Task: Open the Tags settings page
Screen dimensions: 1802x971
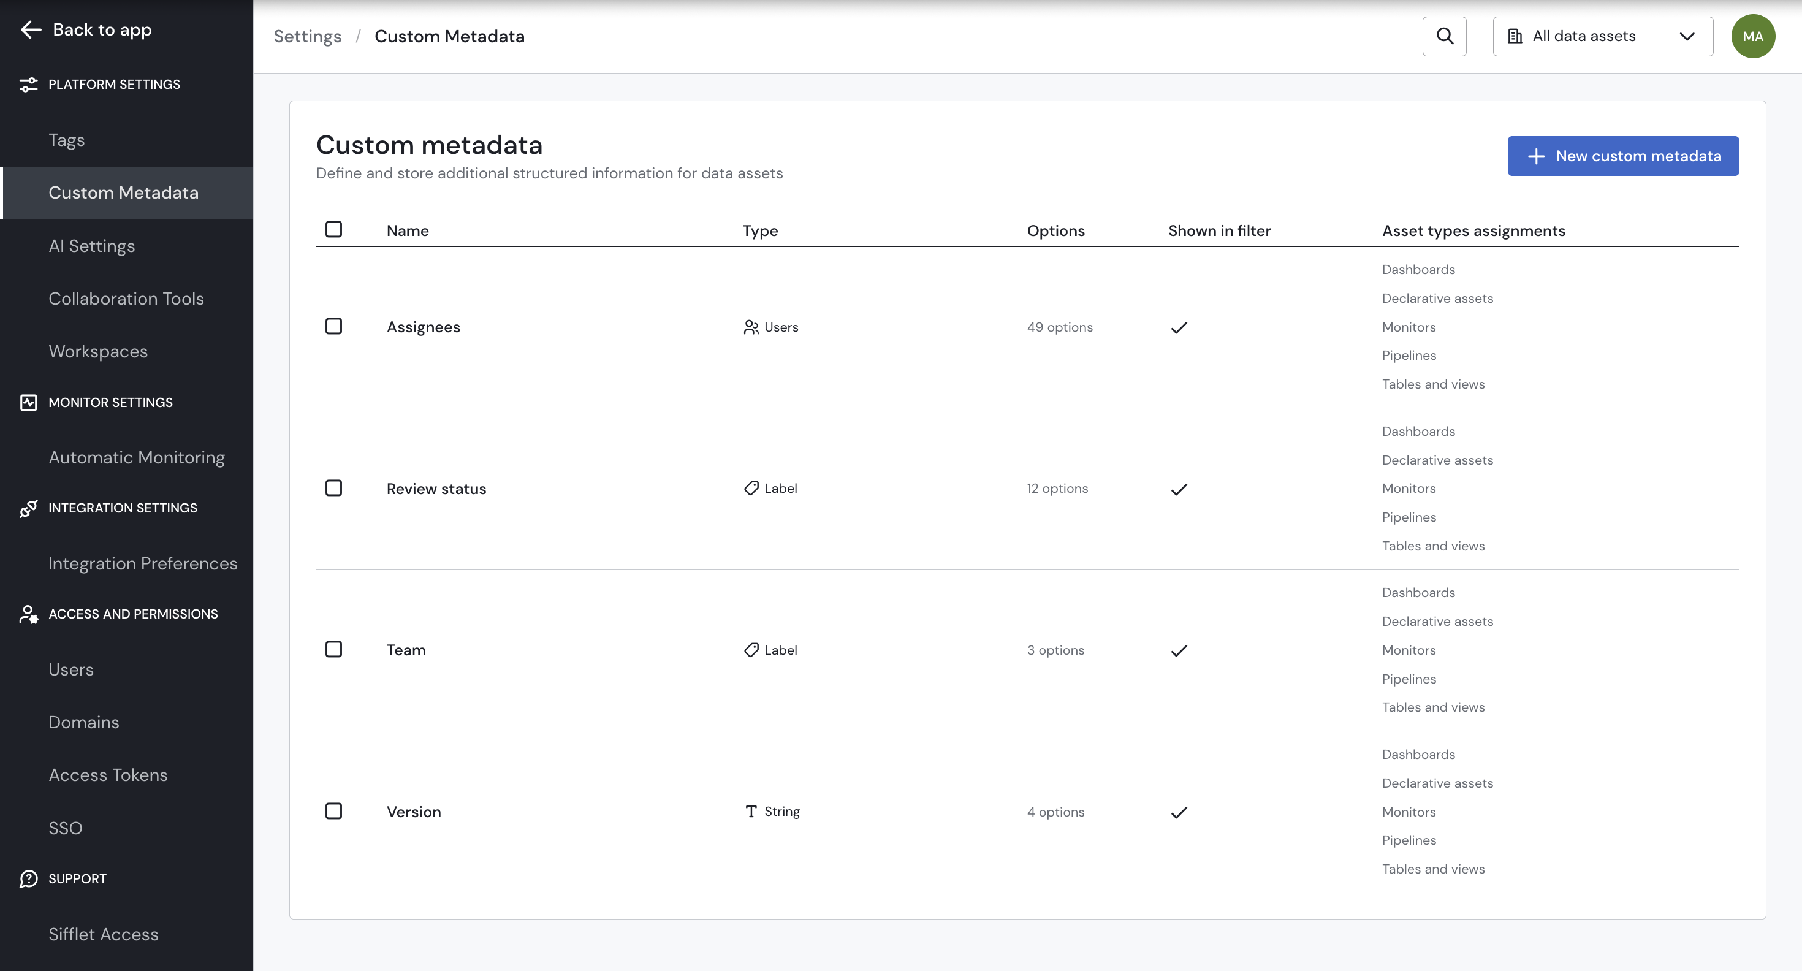Action: point(66,140)
